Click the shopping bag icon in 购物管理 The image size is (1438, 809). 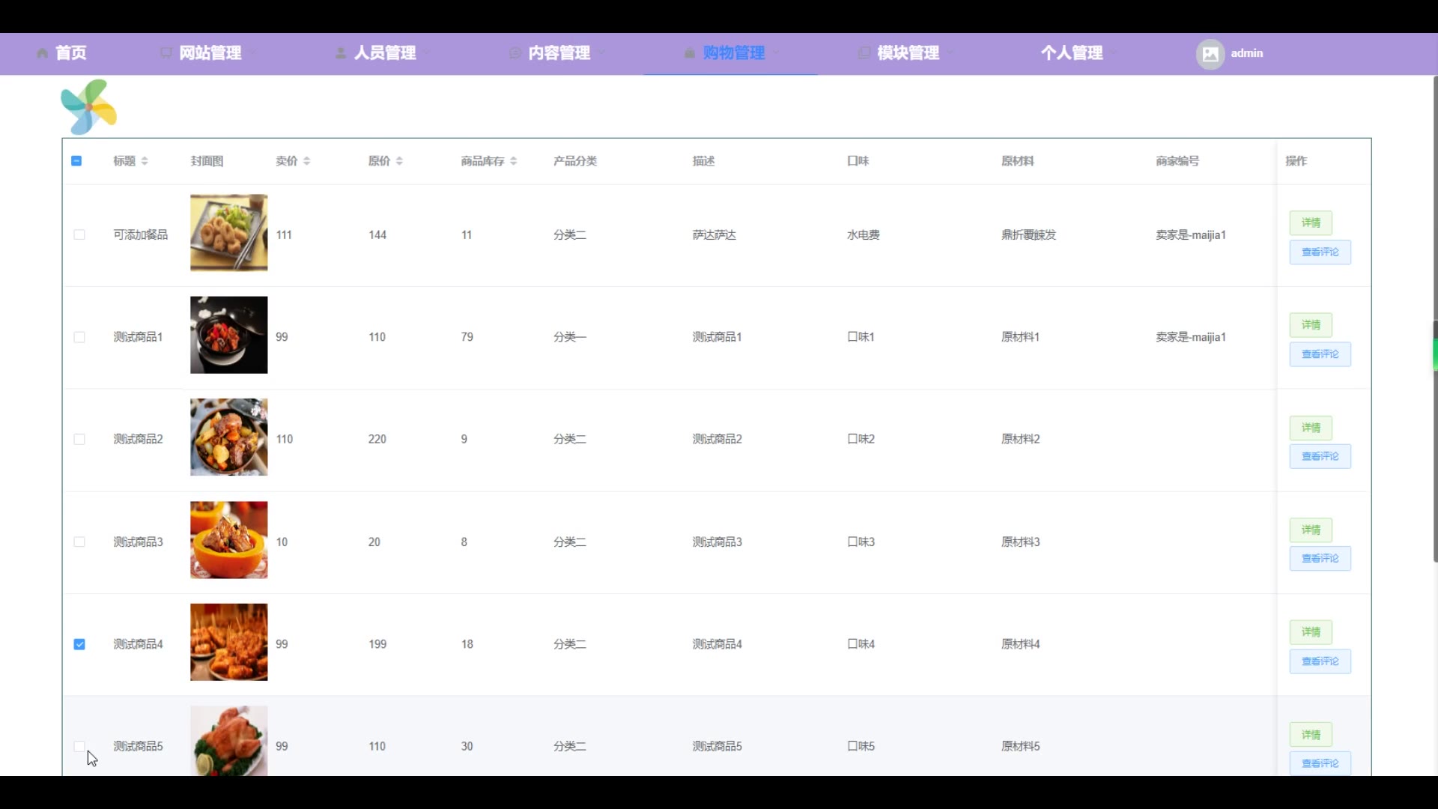pyautogui.click(x=689, y=53)
